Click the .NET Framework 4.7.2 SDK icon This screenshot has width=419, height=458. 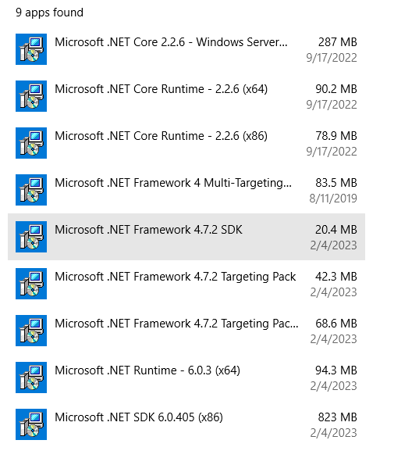tap(31, 237)
